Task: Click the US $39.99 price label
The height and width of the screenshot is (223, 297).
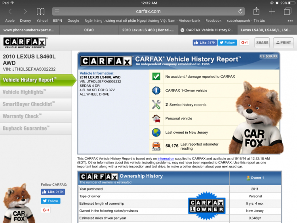Action: click(x=268, y=56)
